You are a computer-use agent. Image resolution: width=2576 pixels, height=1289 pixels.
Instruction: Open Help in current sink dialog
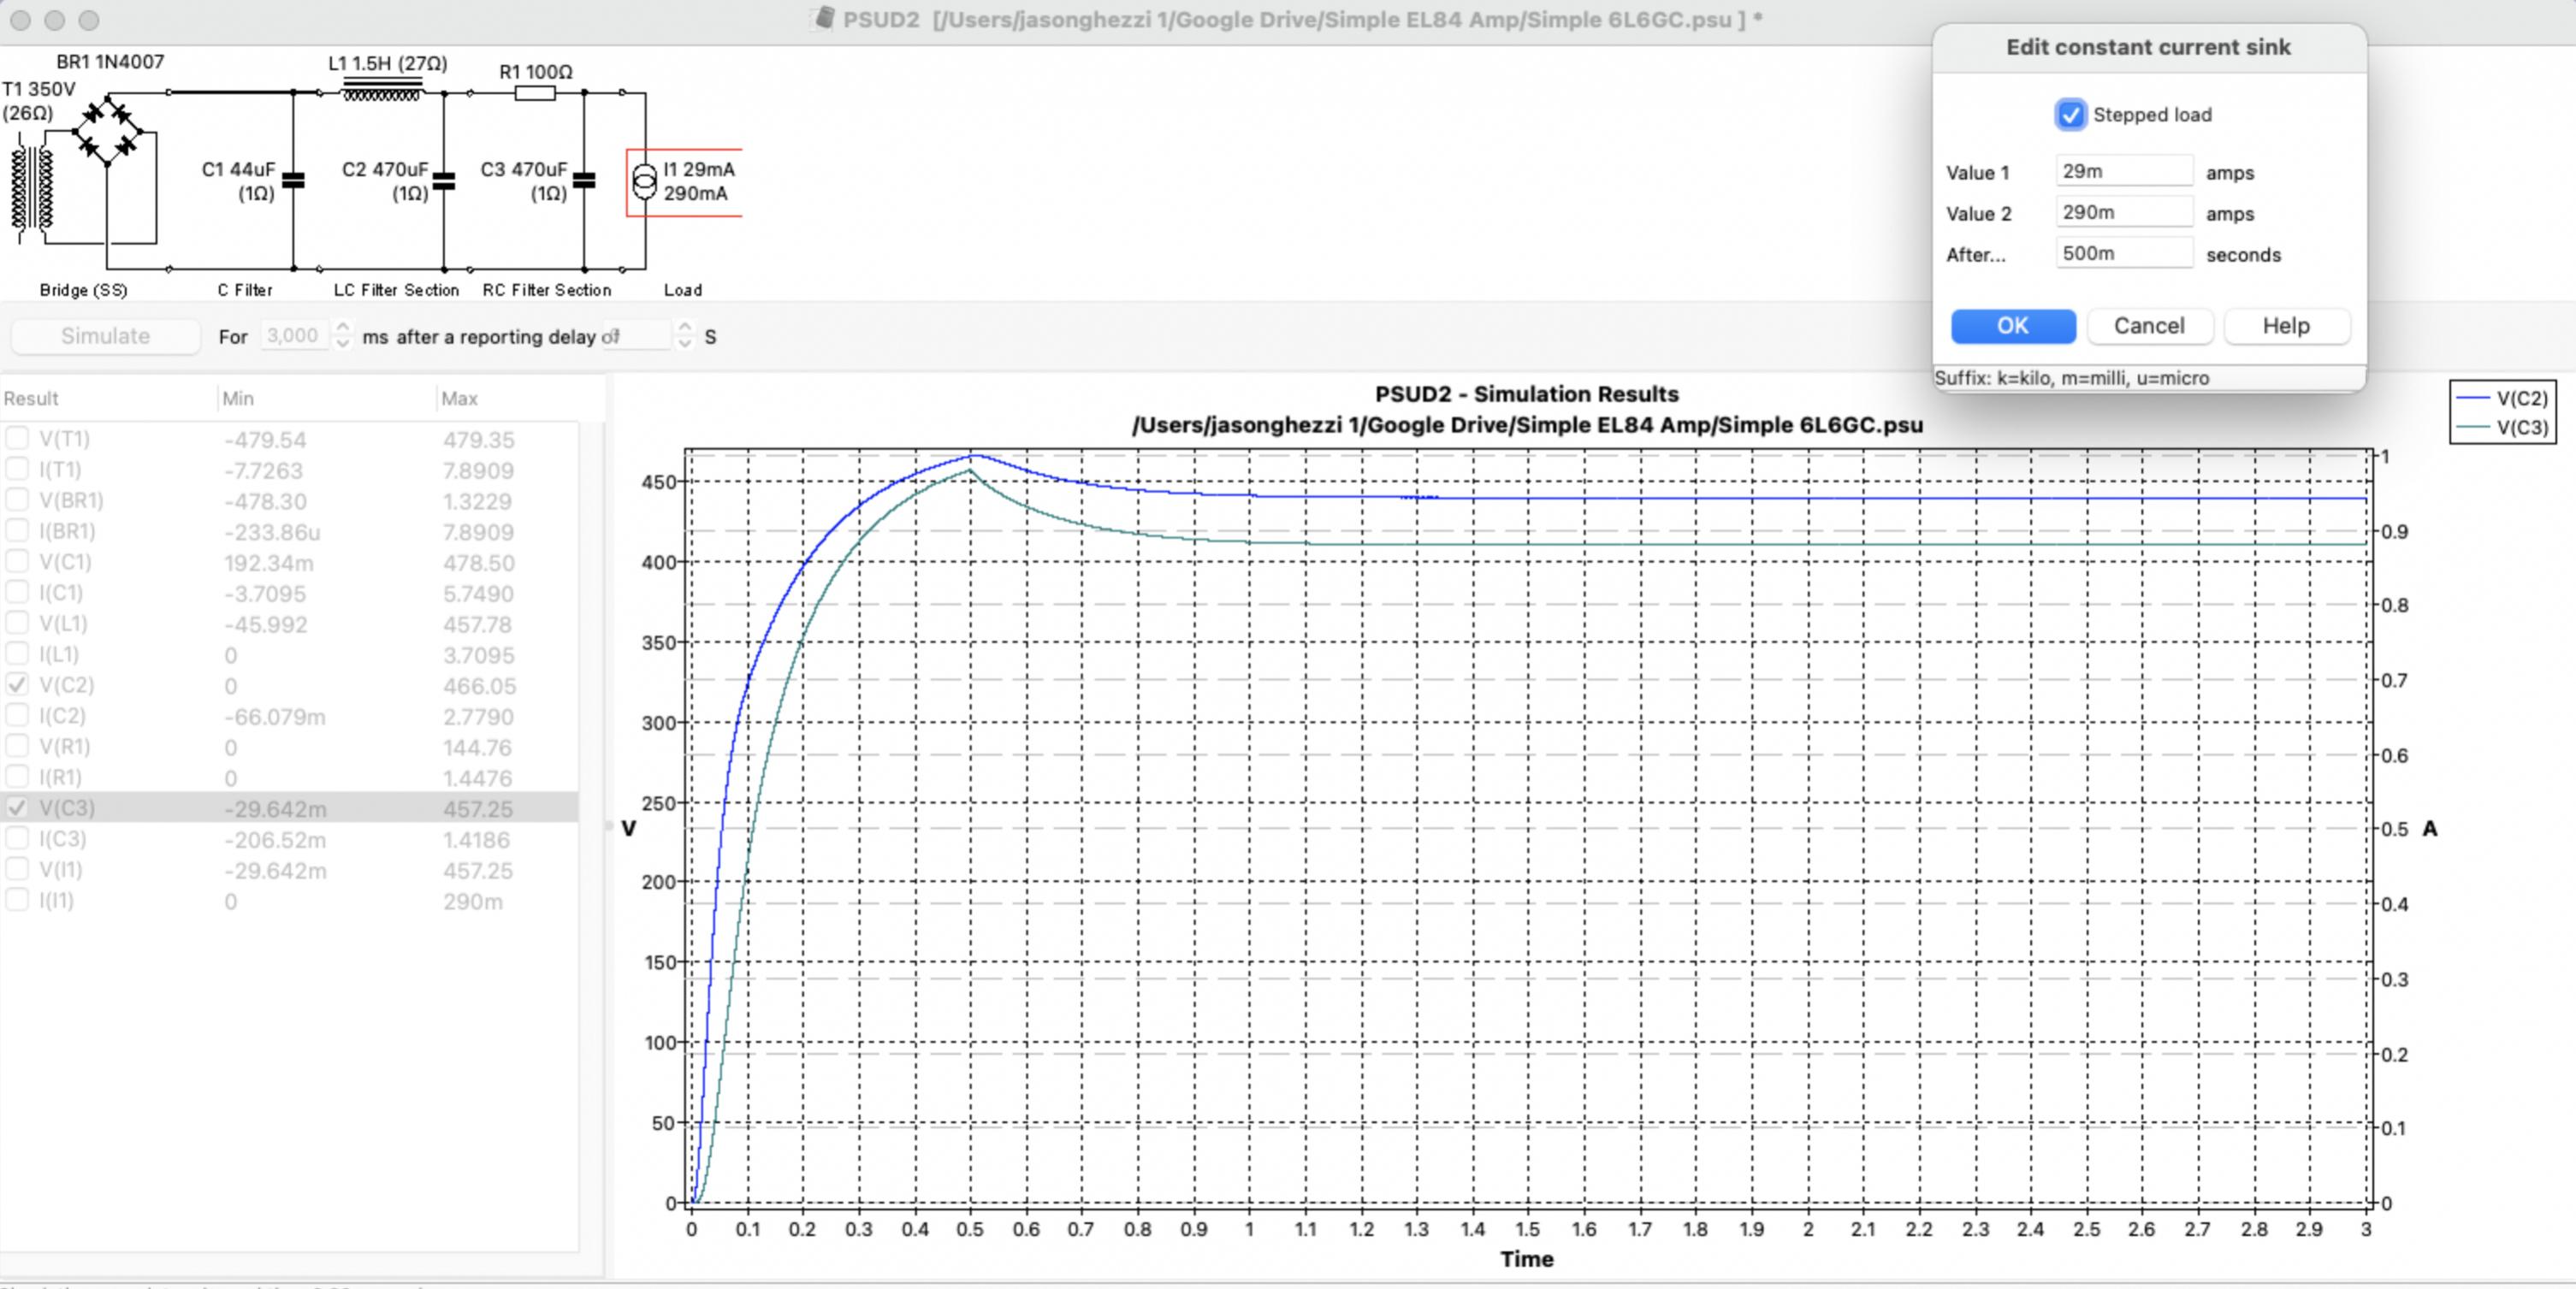[2286, 326]
